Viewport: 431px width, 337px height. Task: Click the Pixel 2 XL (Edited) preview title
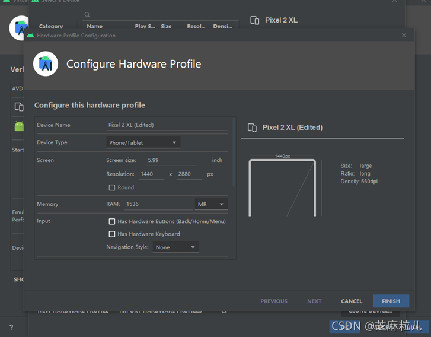pos(292,128)
